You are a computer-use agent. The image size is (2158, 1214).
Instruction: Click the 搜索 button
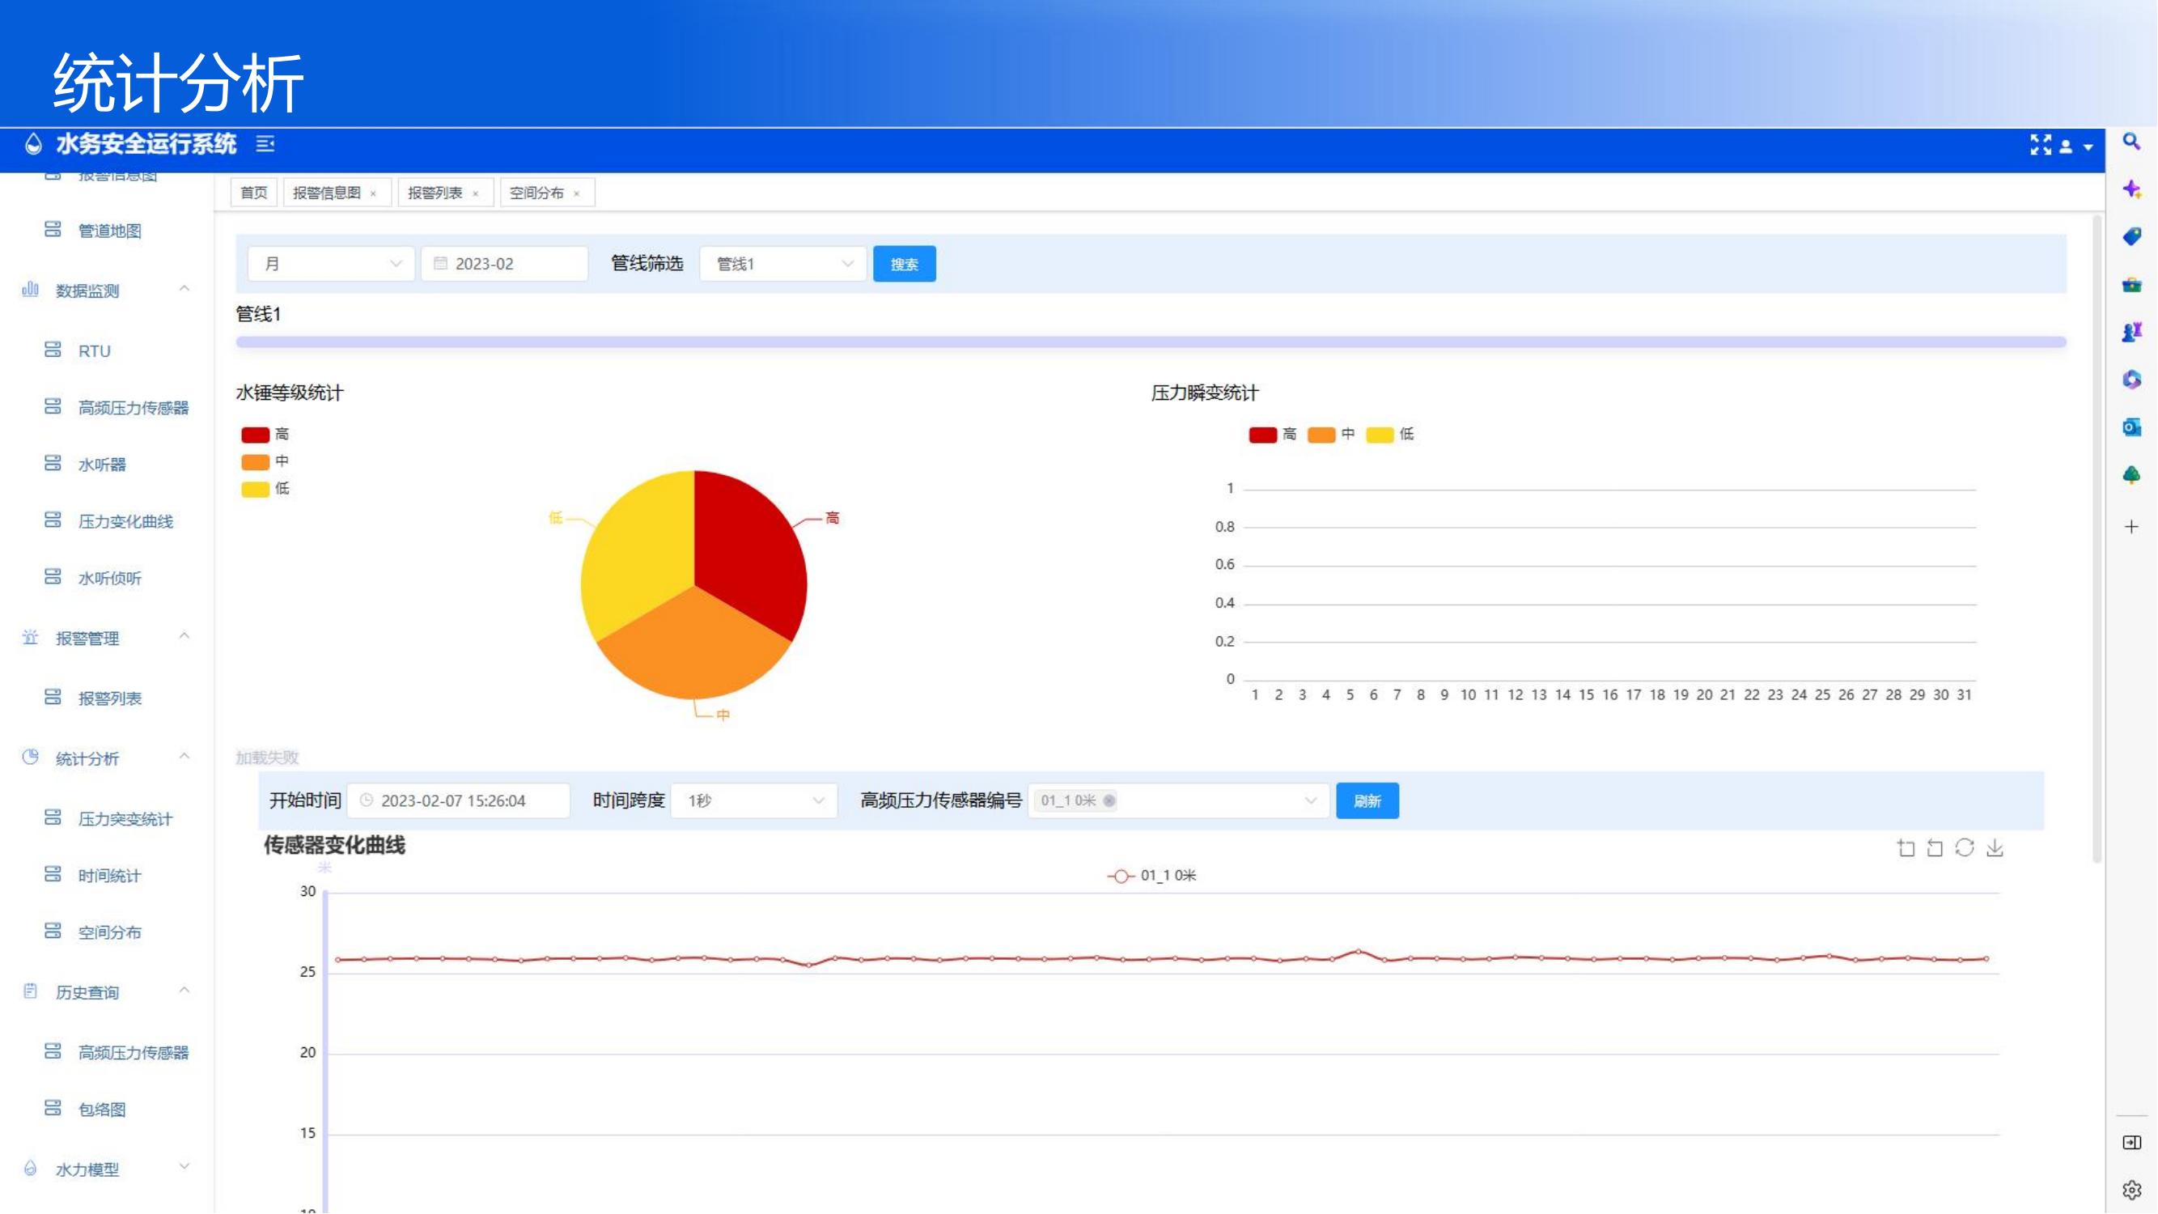tap(904, 264)
